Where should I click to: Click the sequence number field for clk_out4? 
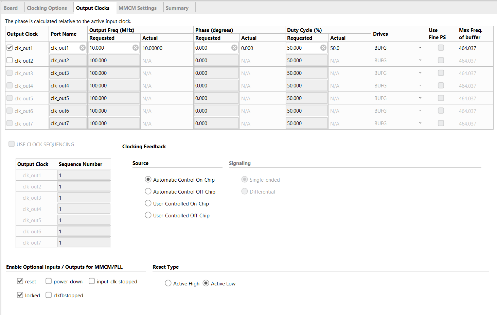coord(84,209)
